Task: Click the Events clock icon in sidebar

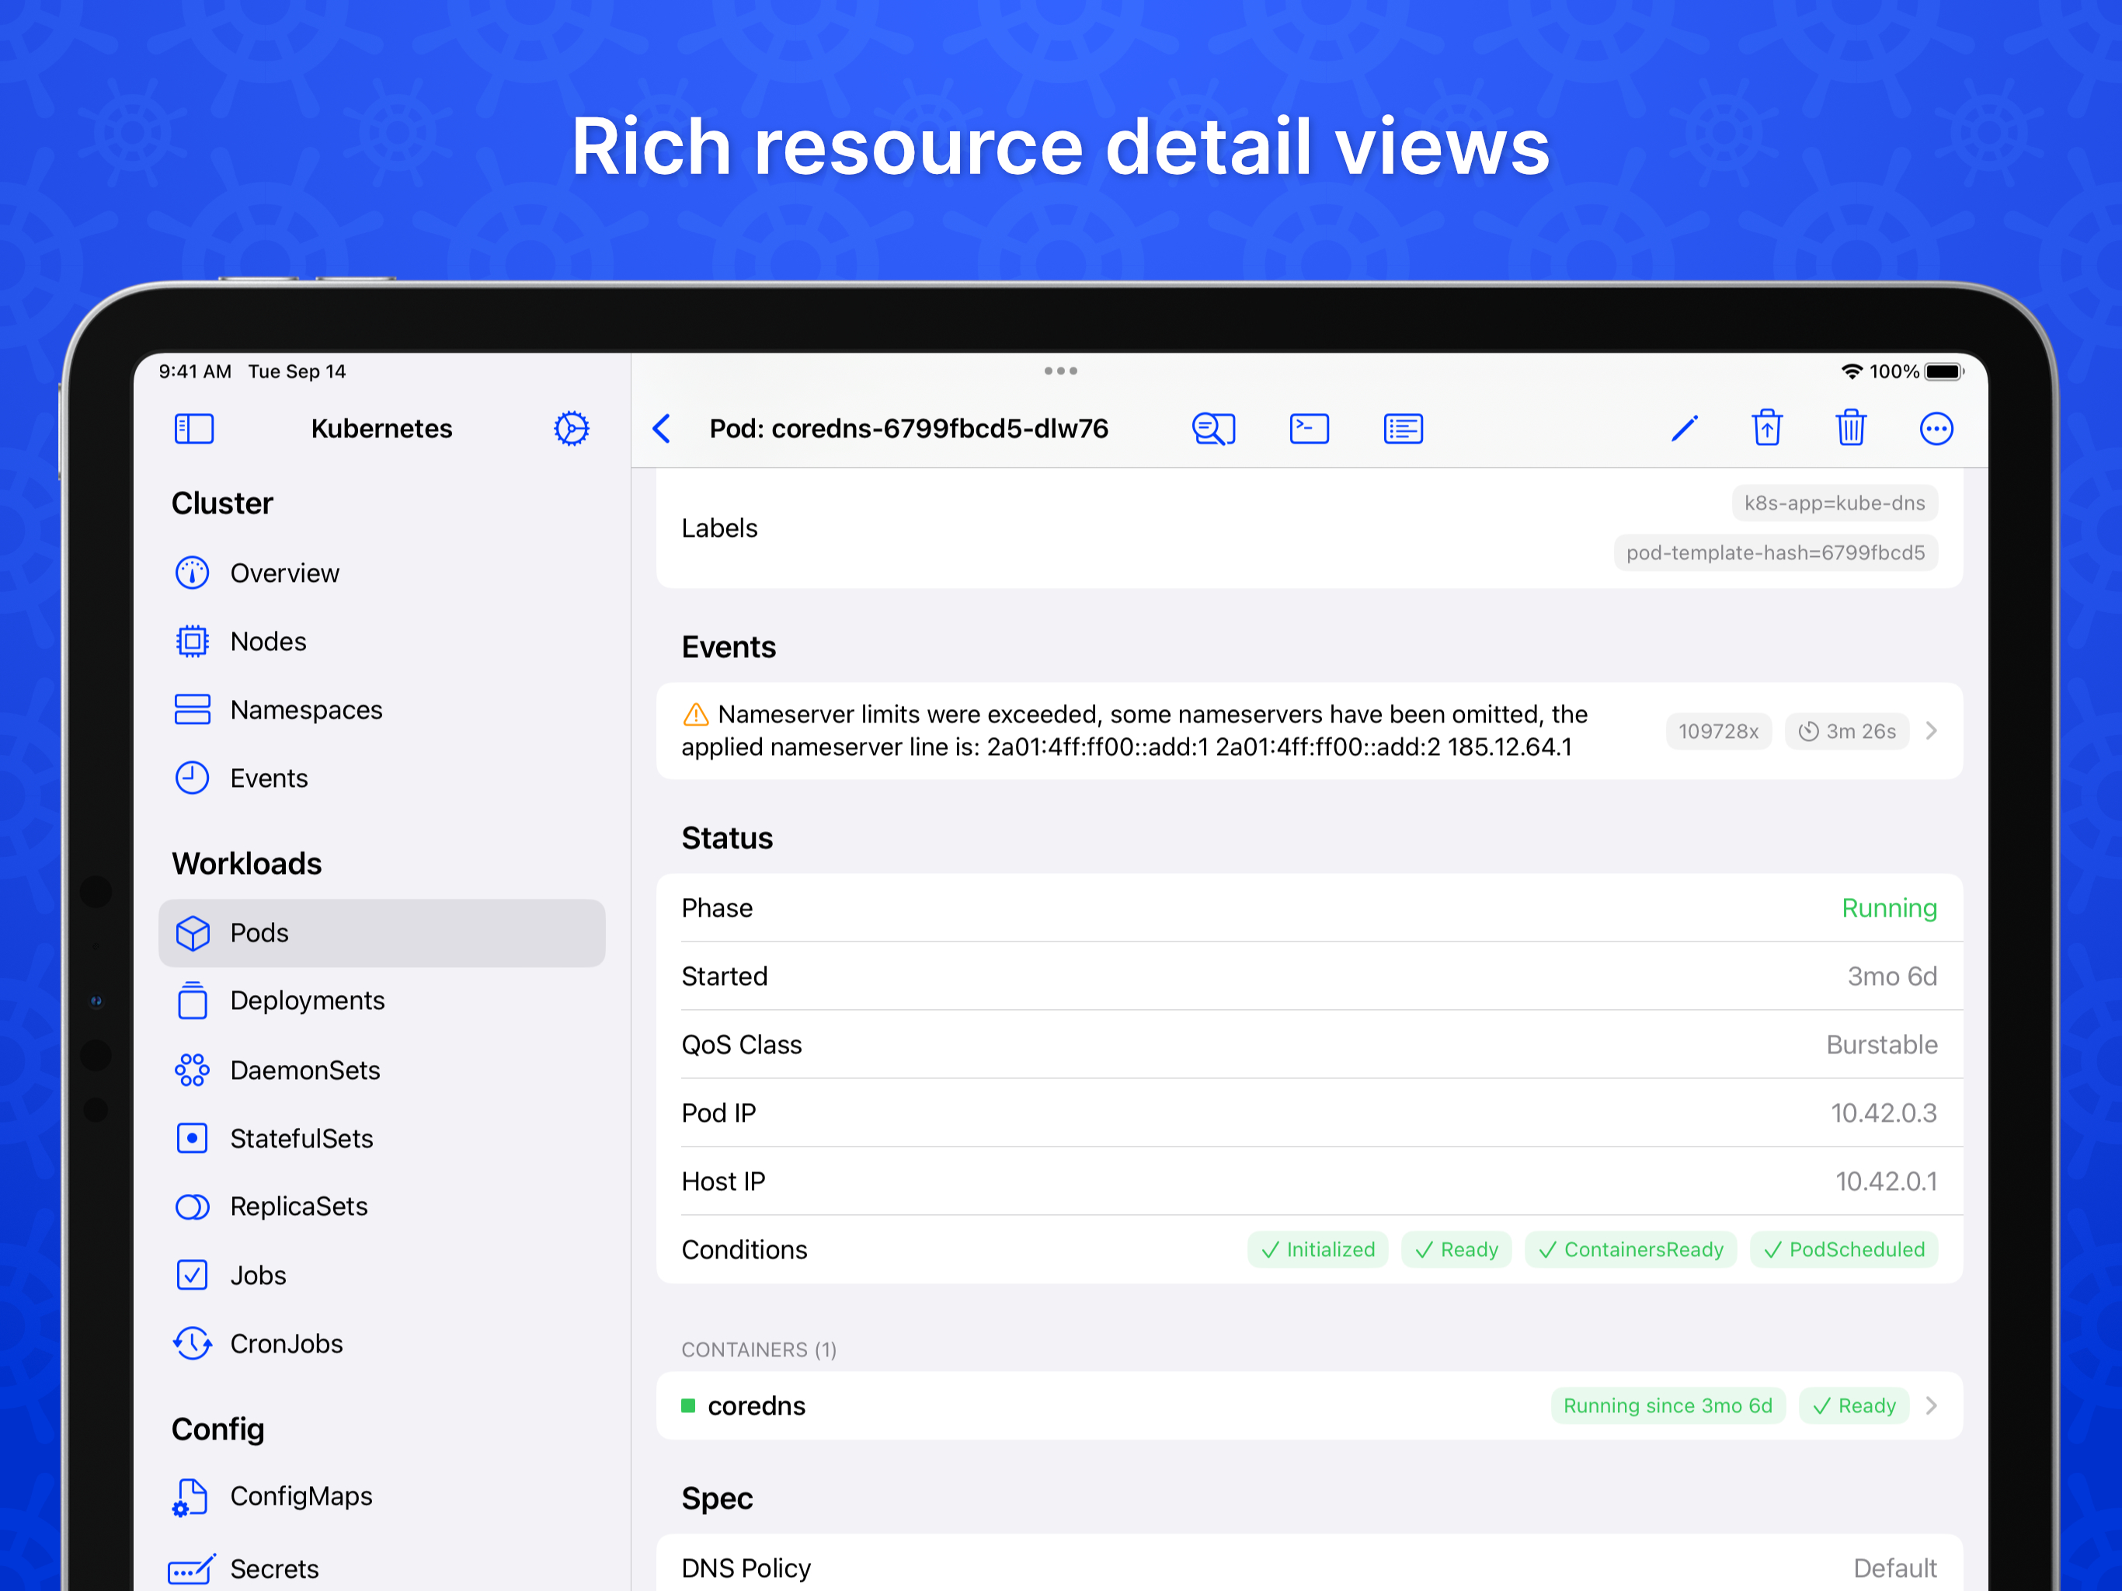Action: pos(192,778)
